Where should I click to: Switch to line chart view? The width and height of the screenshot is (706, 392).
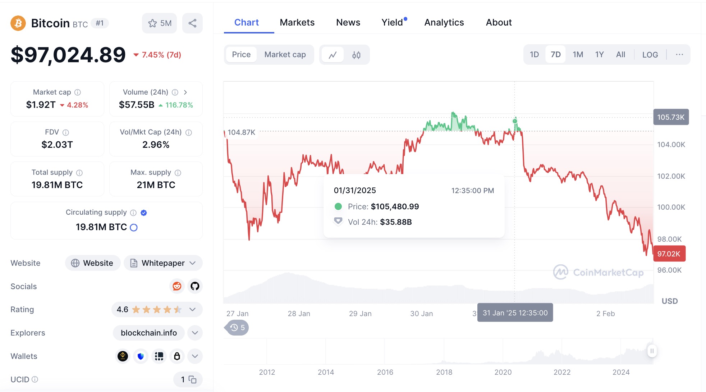(333, 55)
